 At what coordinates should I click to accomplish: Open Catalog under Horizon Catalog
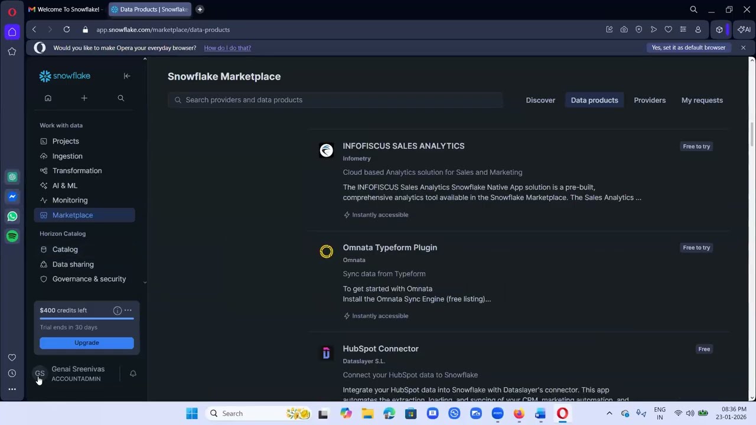pos(84,249)
